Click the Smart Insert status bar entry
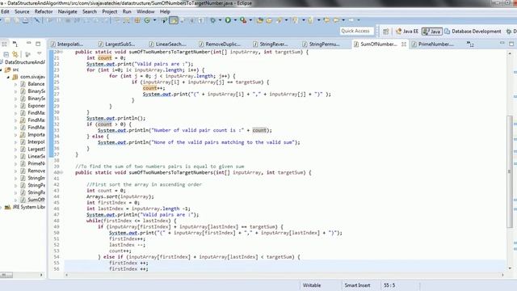 tap(357, 285)
